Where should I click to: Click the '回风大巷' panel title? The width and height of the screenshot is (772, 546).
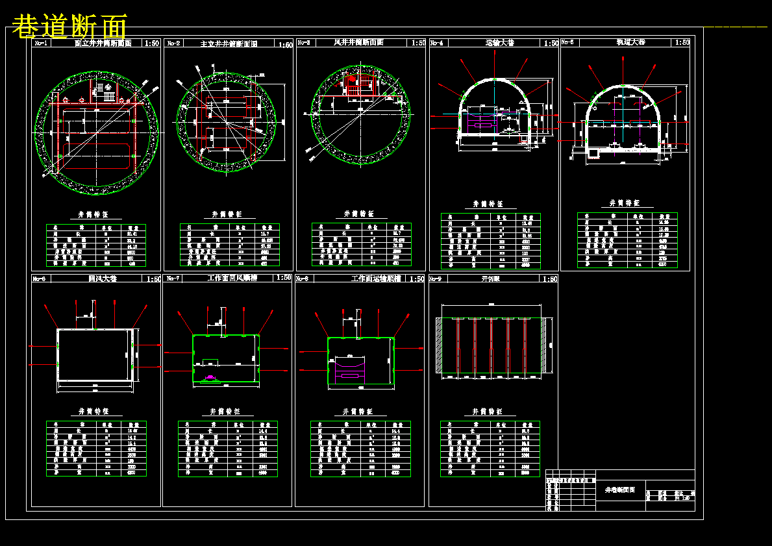[x=103, y=279]
